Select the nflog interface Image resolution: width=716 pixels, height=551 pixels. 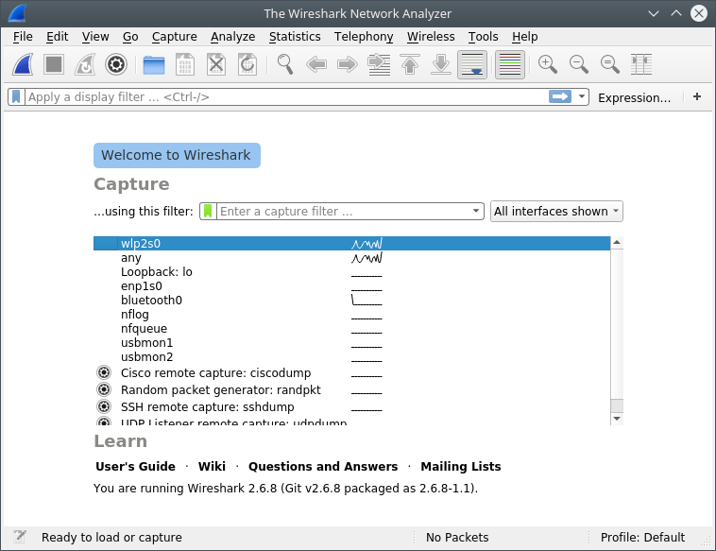[351, 315]
